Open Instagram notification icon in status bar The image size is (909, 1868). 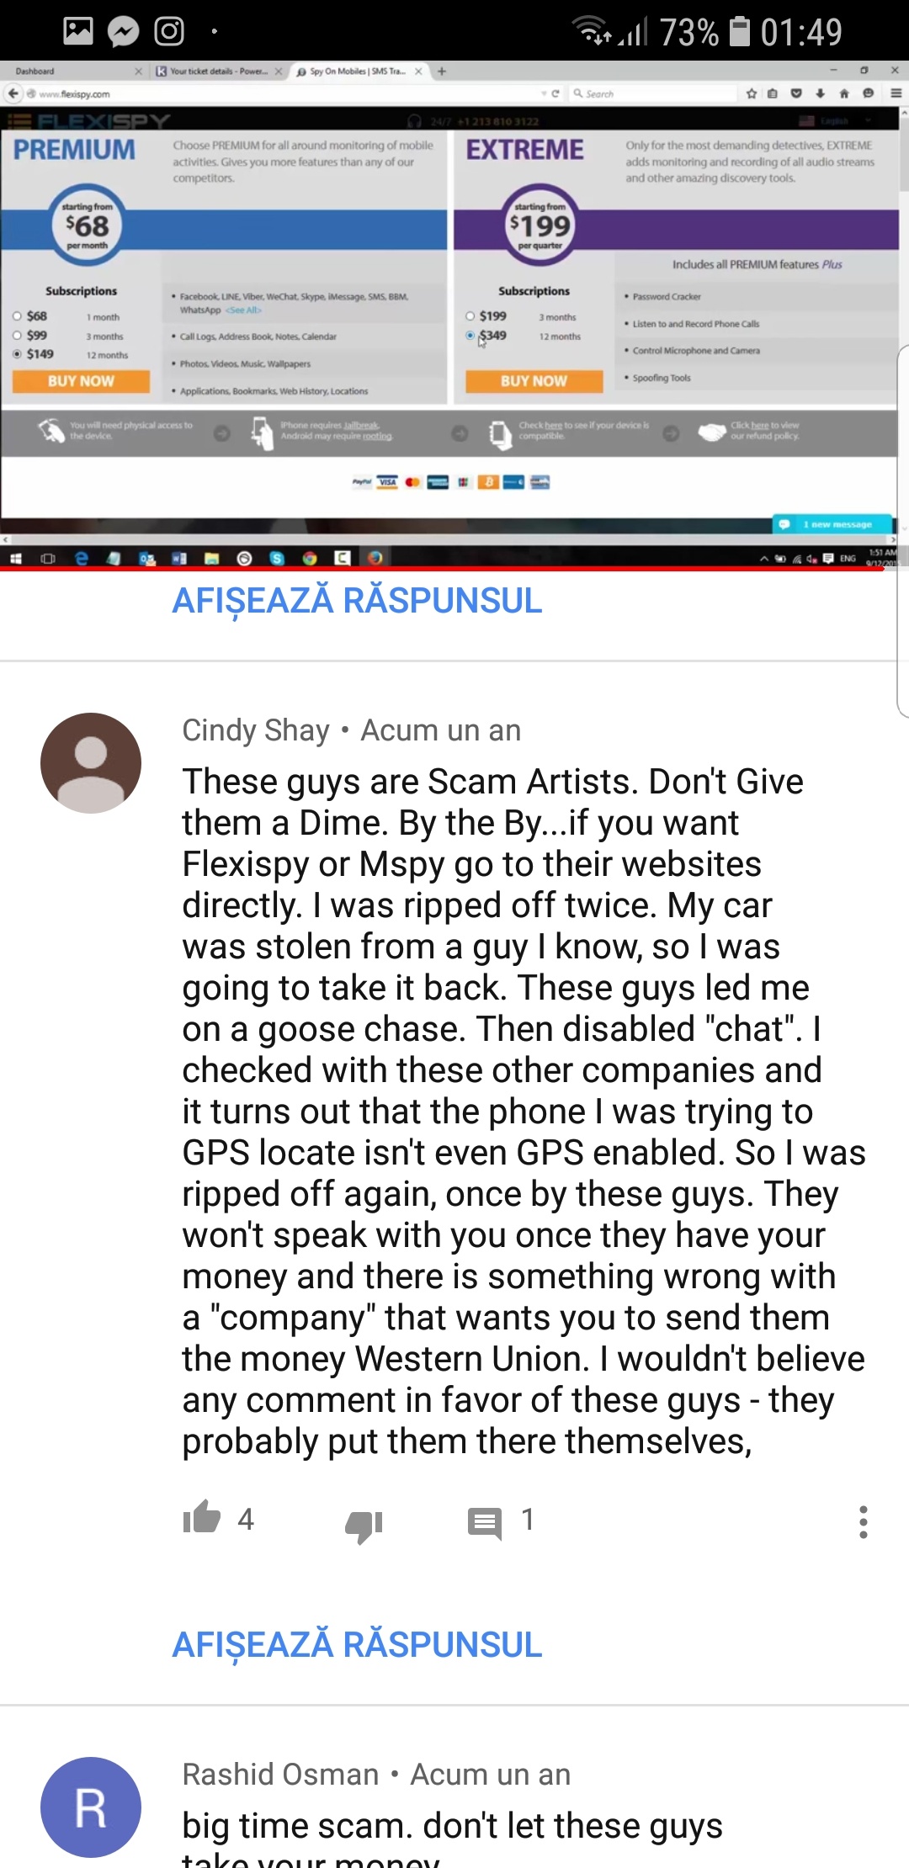pyautogui.click(x=169, y=32)
